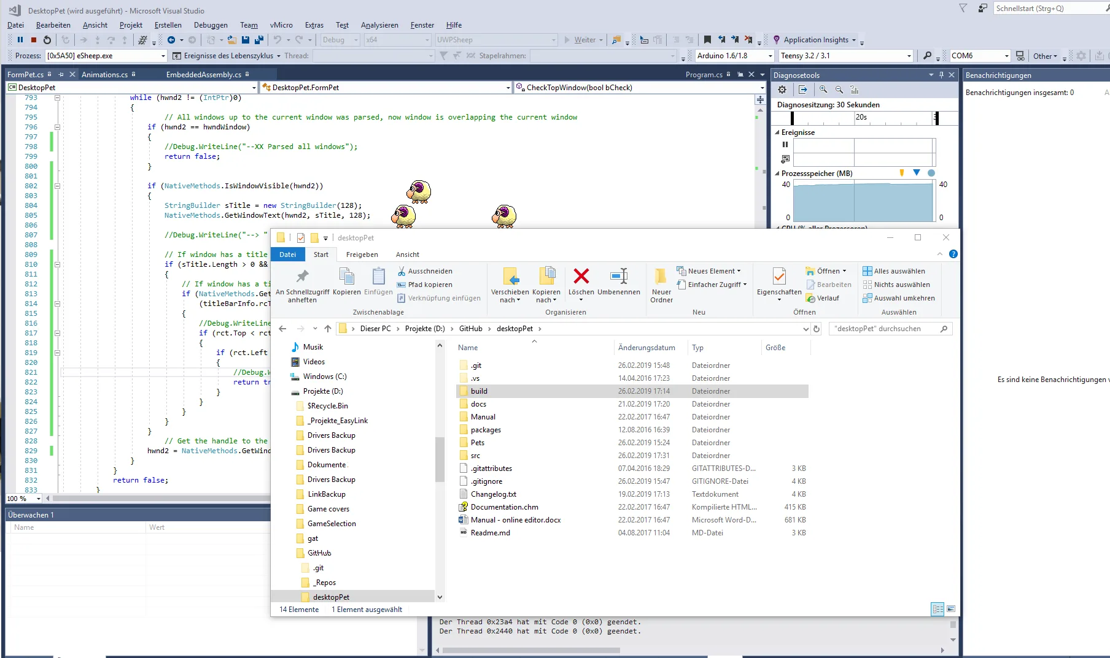1110x658 pixels.
Task: Collapse the Ereignisse section in Diagnosetools
Action: click(x=777, y=132)
